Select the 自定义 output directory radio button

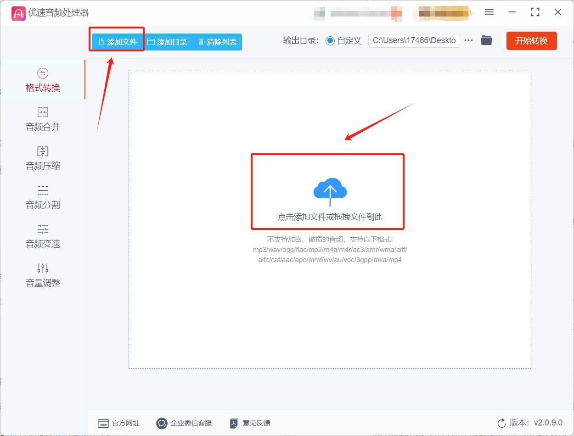point(331,40)
